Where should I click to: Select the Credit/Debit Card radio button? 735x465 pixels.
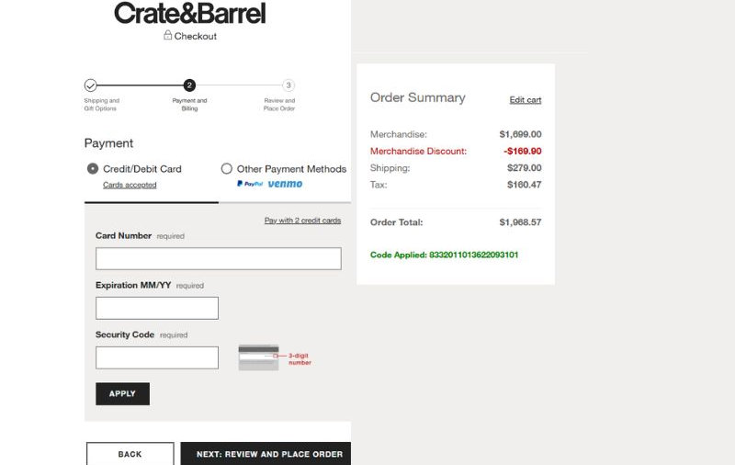pyautogui.click(x=93, y=169)
